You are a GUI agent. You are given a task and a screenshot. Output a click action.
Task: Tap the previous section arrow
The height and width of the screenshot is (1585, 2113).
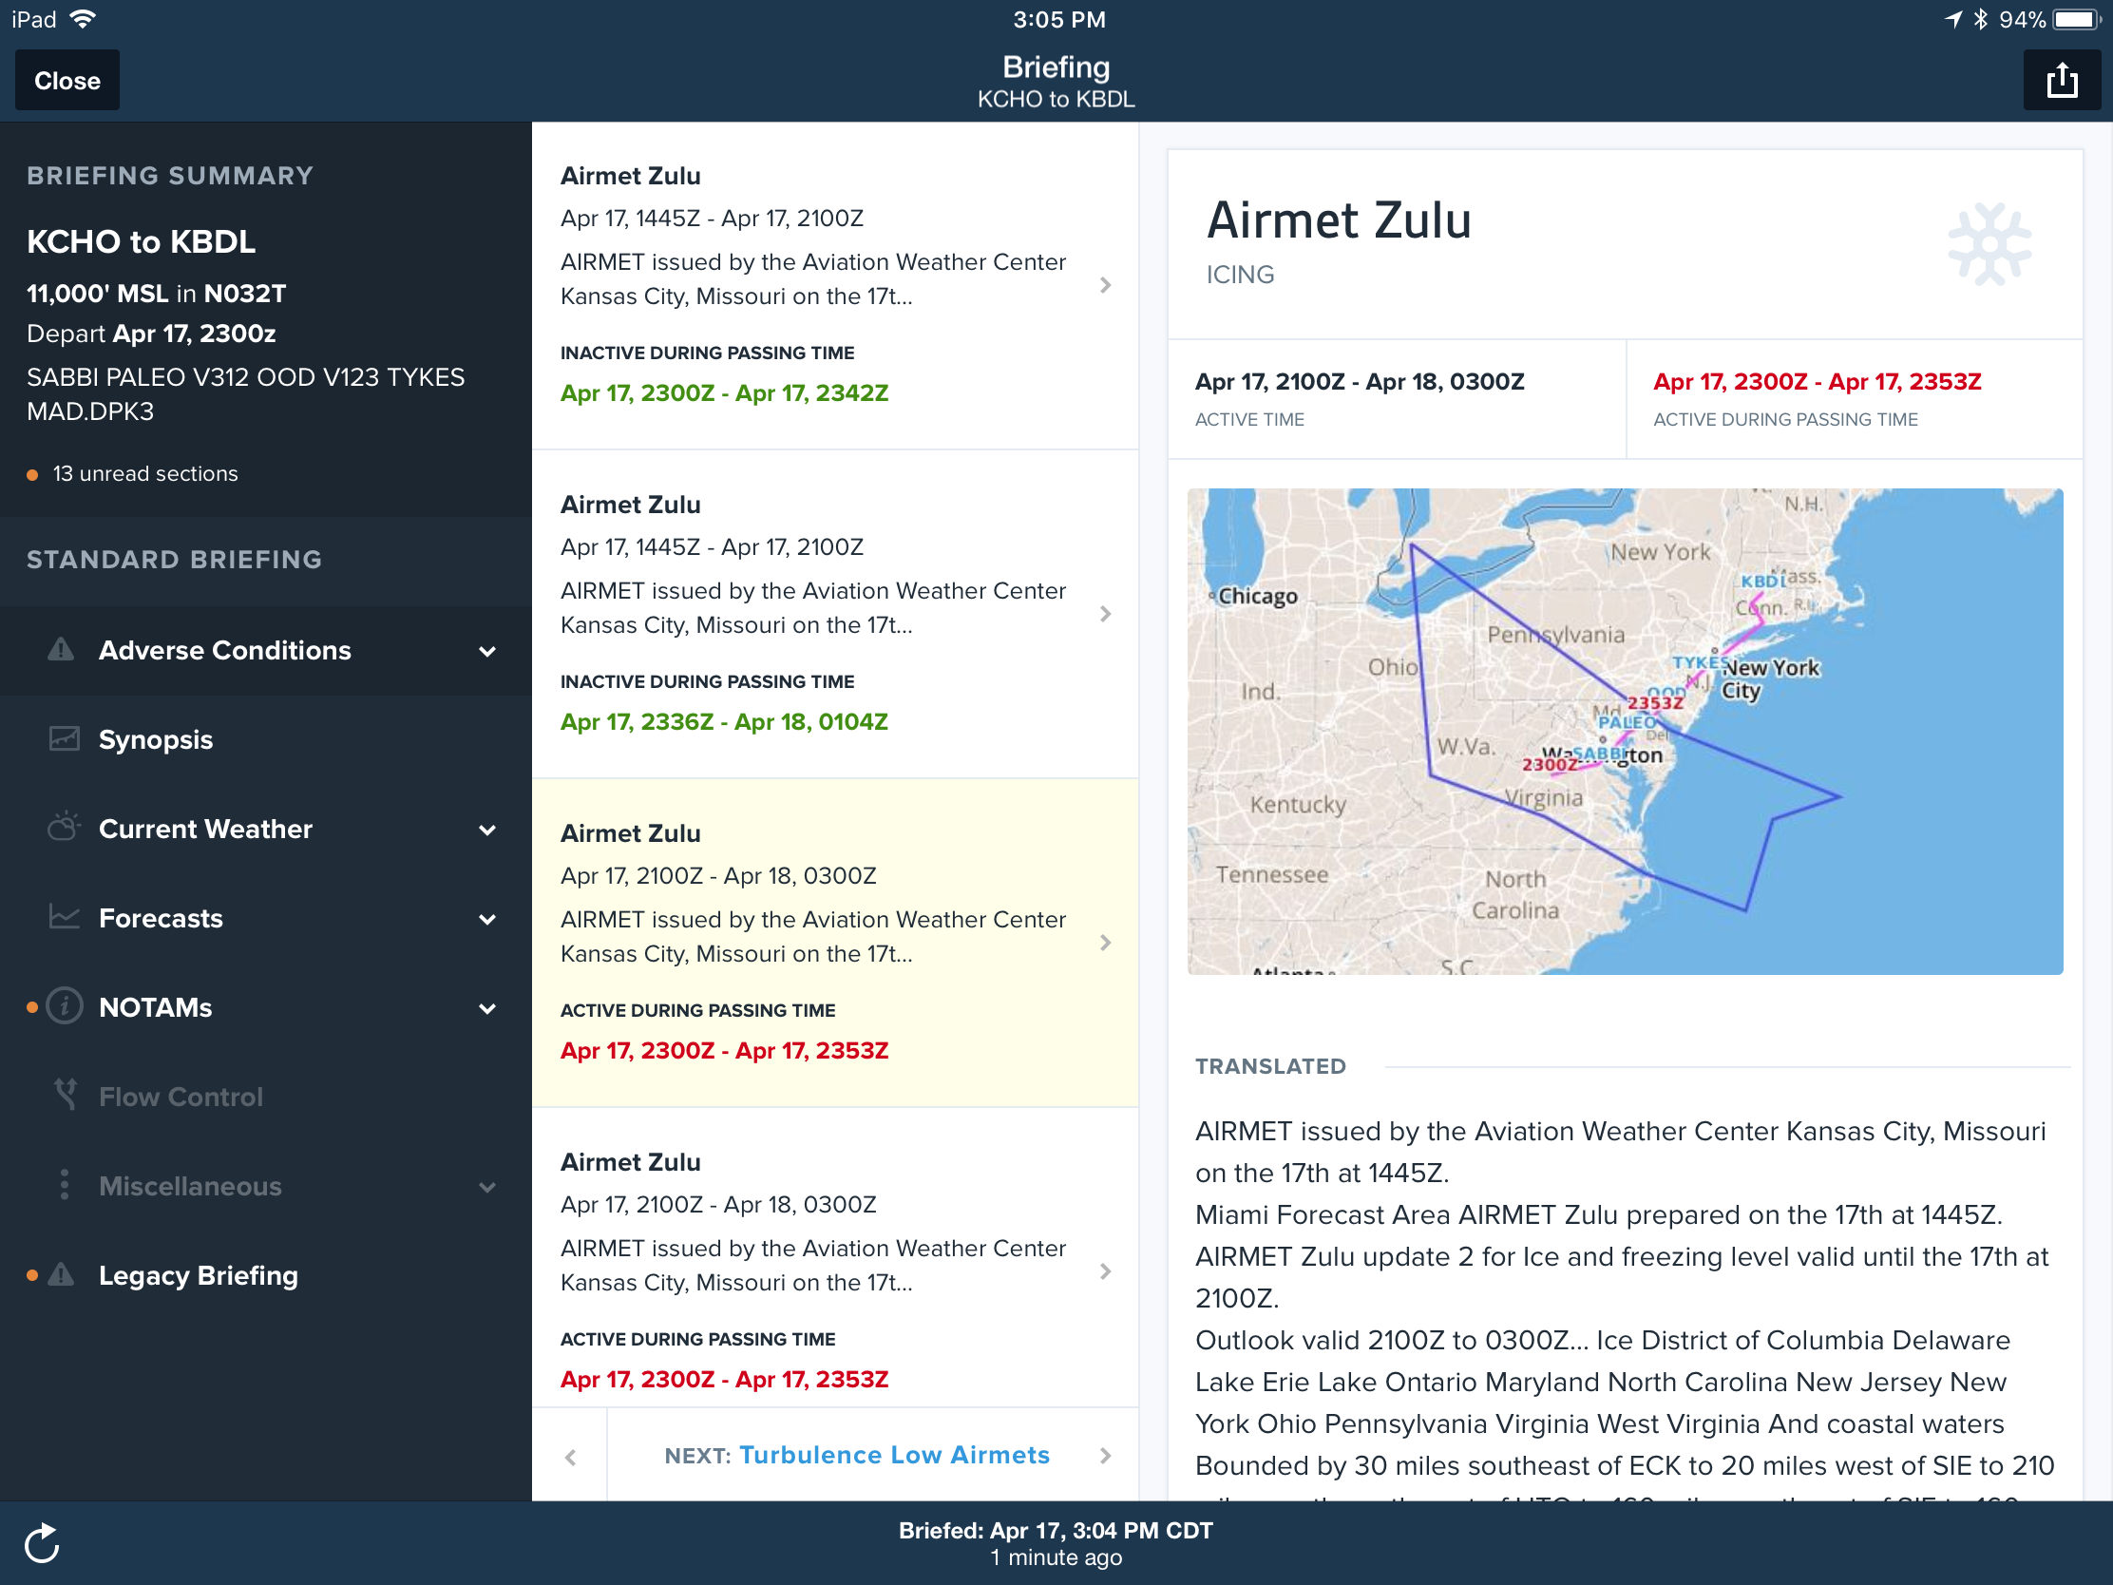pos(571,1457)
